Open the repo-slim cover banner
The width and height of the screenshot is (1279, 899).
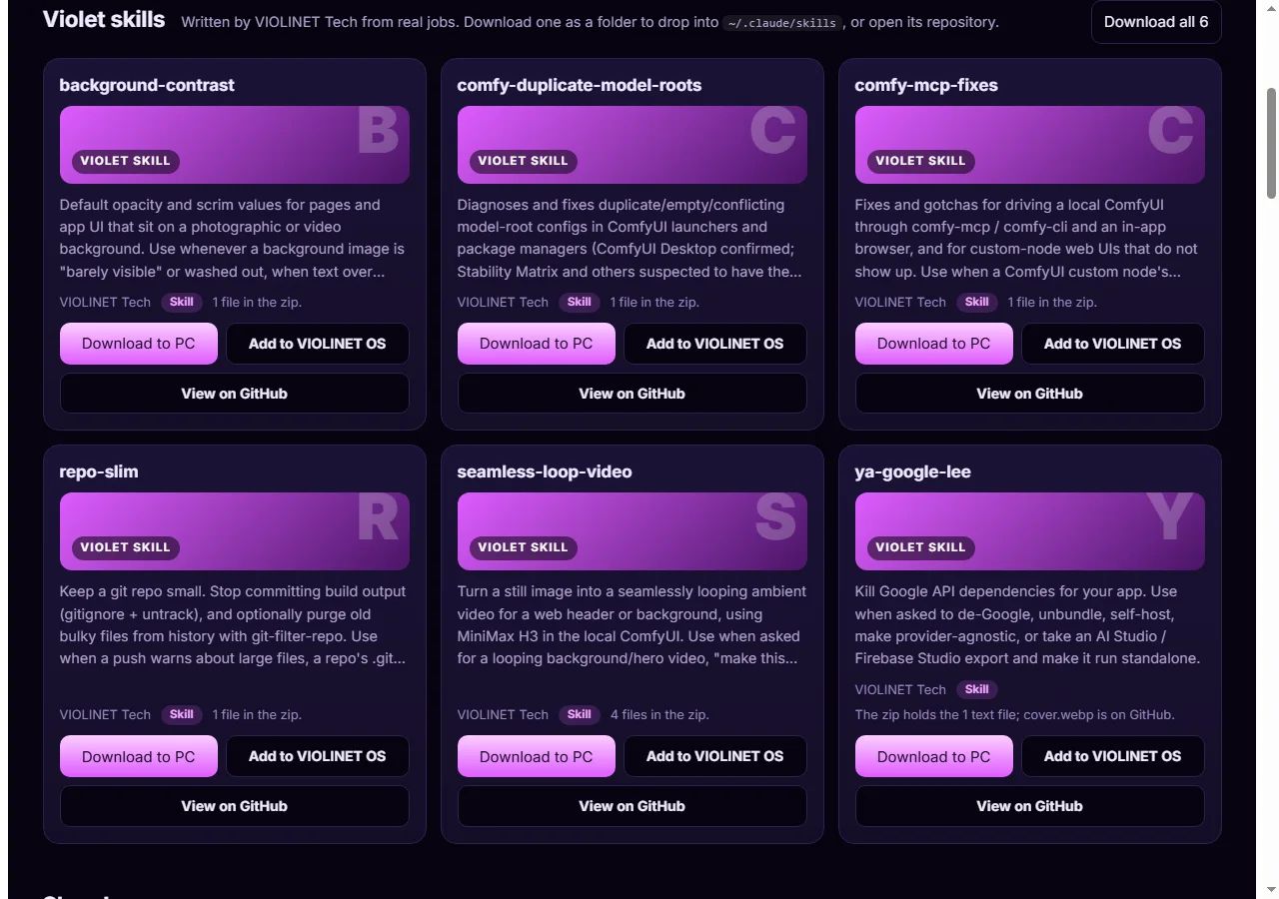point(235,531)
